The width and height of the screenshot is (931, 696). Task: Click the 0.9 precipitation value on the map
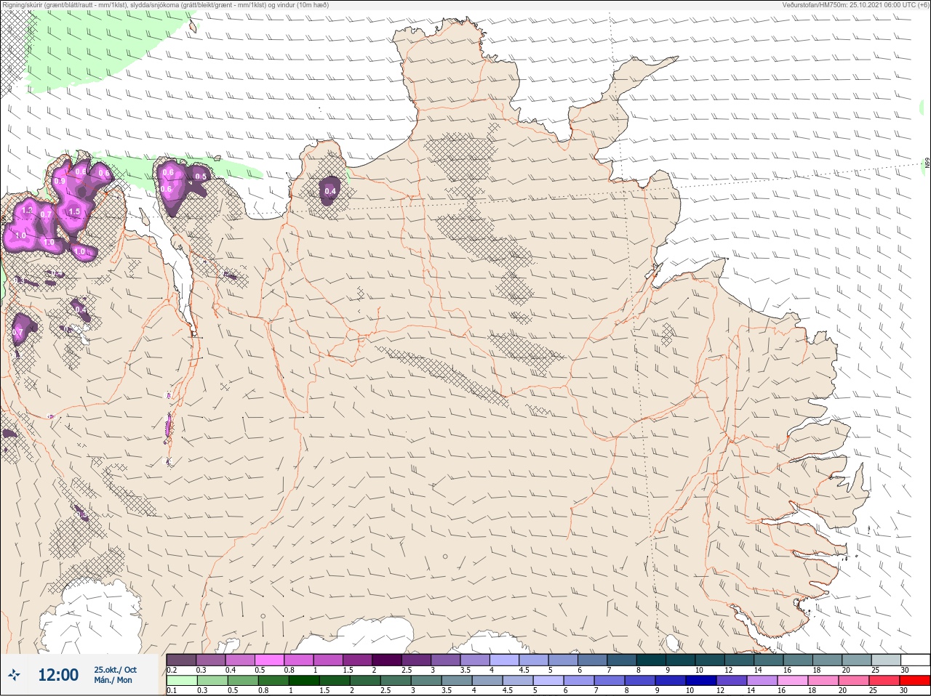coord(60,181)
